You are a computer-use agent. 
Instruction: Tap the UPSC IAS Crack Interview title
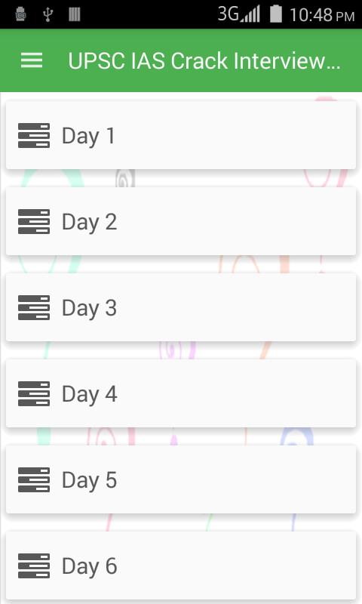click(204, 61)
